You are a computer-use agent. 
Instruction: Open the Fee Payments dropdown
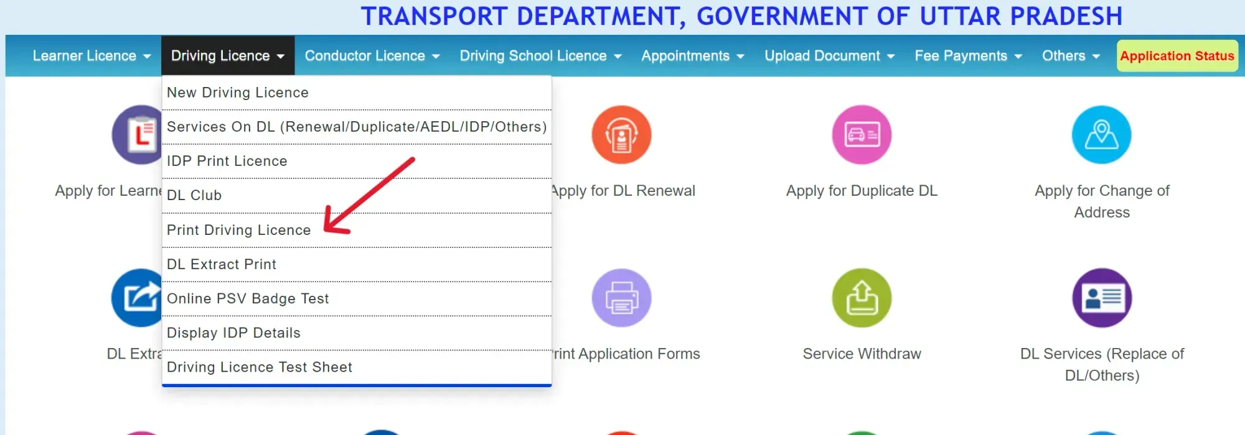(968, 56)
